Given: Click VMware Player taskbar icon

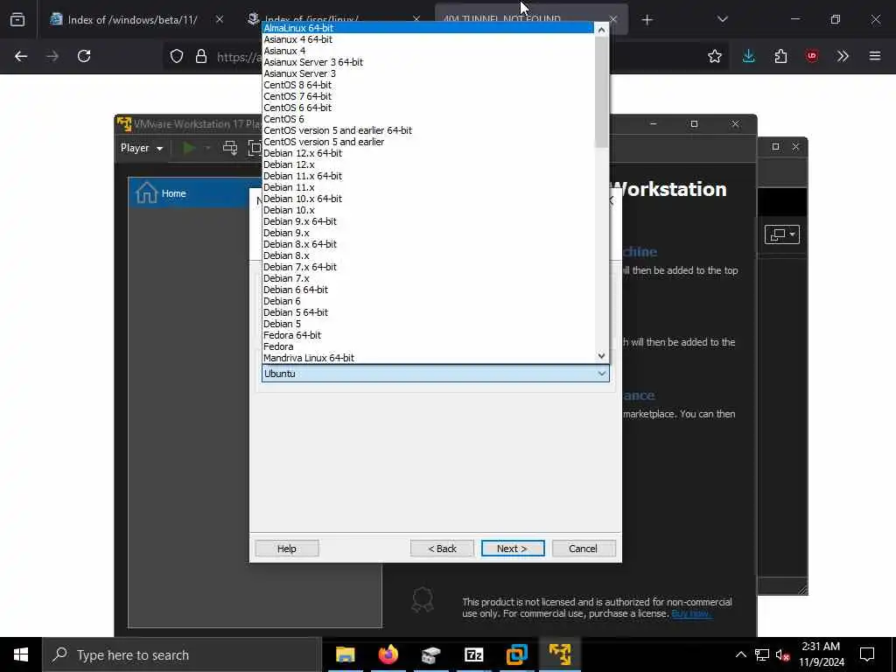Looking at the screenshot, I should tap(559, 654).
